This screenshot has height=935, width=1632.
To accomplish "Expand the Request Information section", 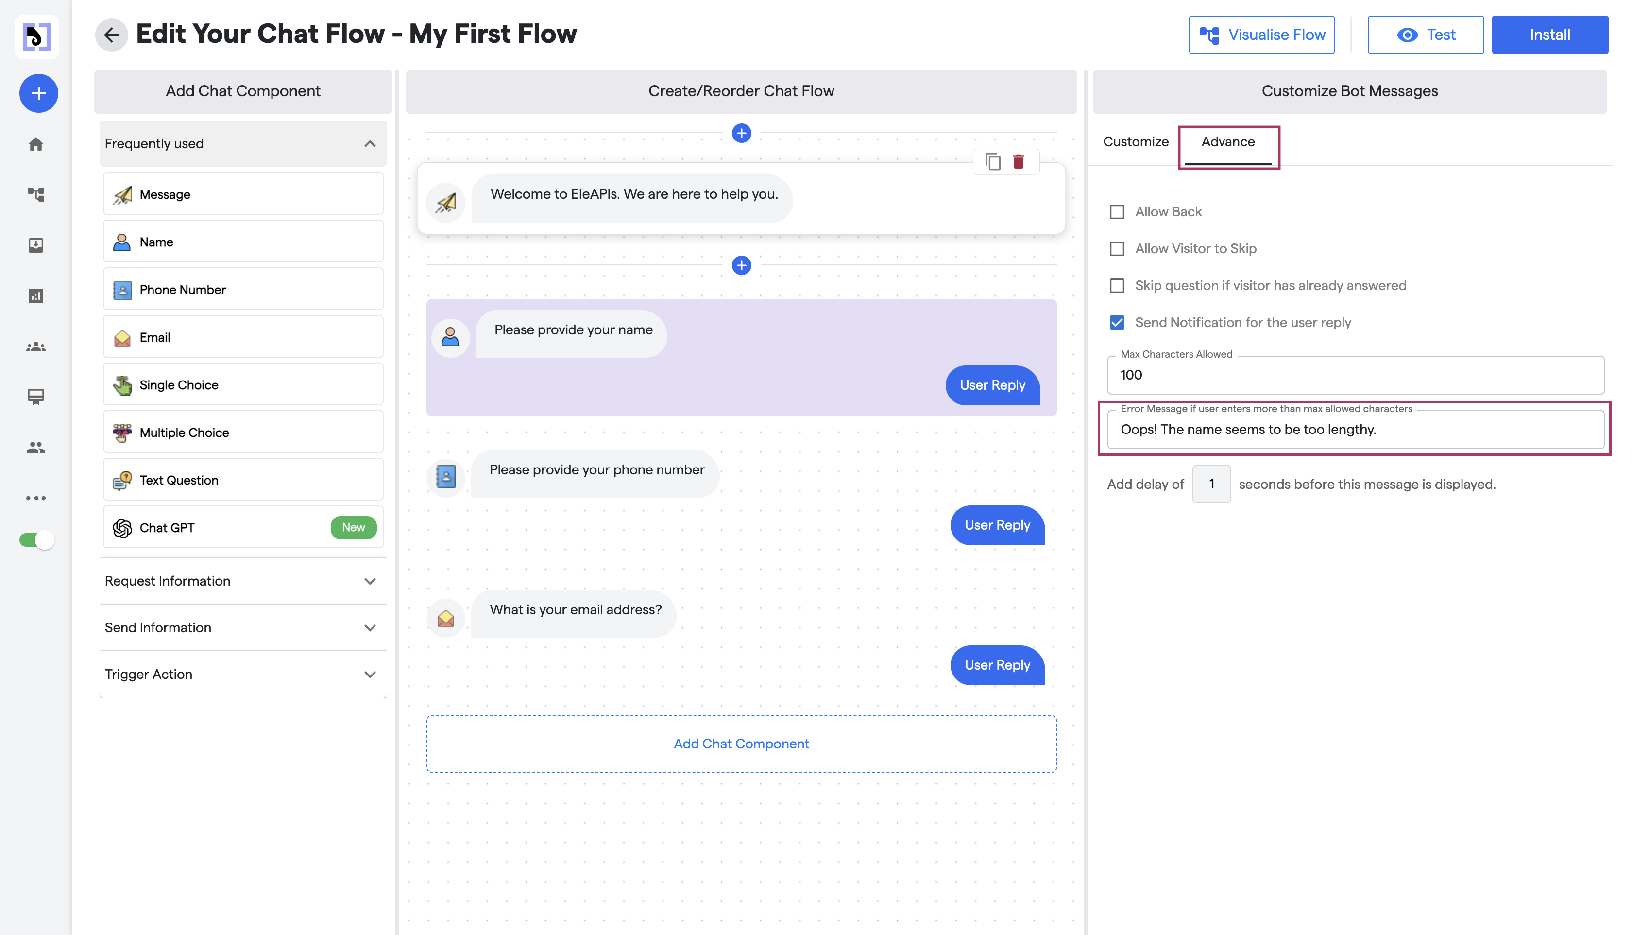I will (x=242, y=581).
